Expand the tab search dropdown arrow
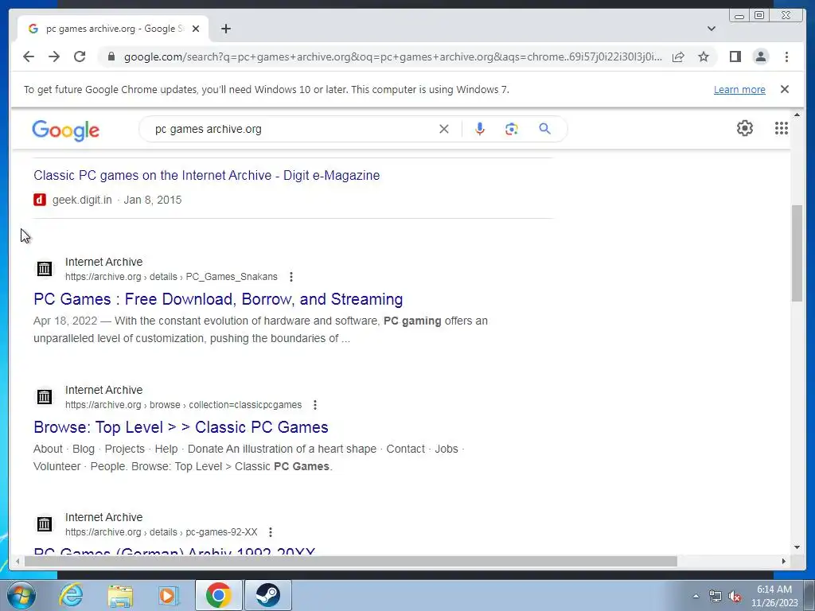The width and height of the screenshot is (815, 611). tap(712, 29)
